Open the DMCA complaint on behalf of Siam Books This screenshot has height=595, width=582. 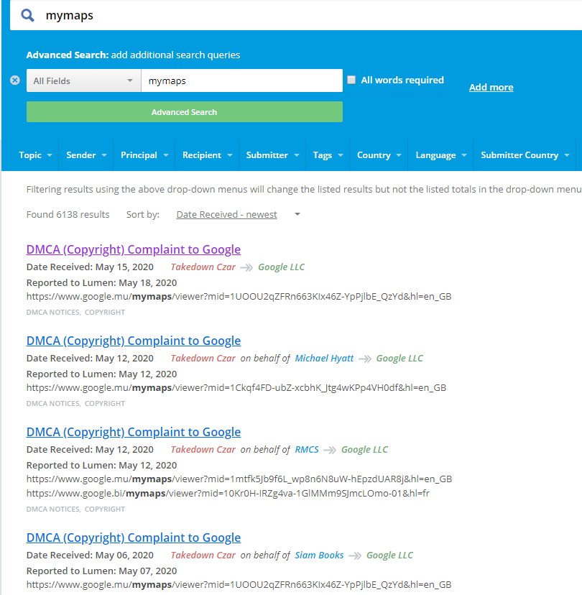click(x=134, y=538)
